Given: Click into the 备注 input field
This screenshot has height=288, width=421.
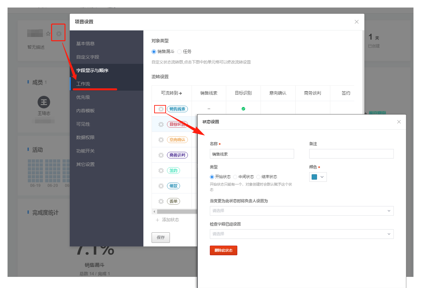Looking at the screenshot, I should click(x=351, y=154).
